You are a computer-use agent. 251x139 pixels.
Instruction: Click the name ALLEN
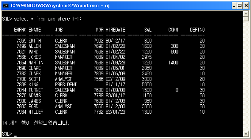[x=35, y=46]
